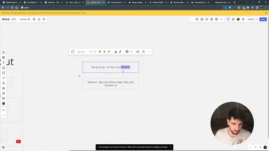Viewport: 269px width, 151px height.
Task: Select the Shape tool
Action: click(3, 73)
